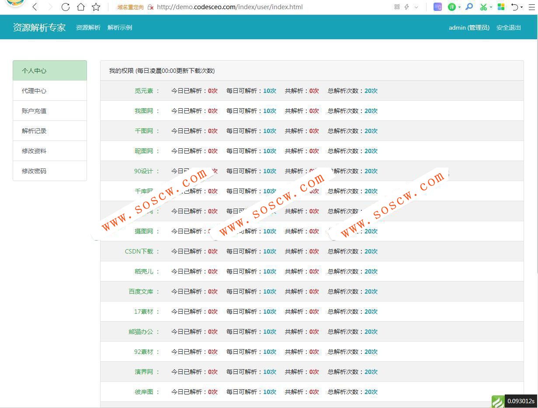This screenshot has height=408, width=538.
Task: Click 每日可解析 10次 in 我图网 row
Action: click(251, 111)
